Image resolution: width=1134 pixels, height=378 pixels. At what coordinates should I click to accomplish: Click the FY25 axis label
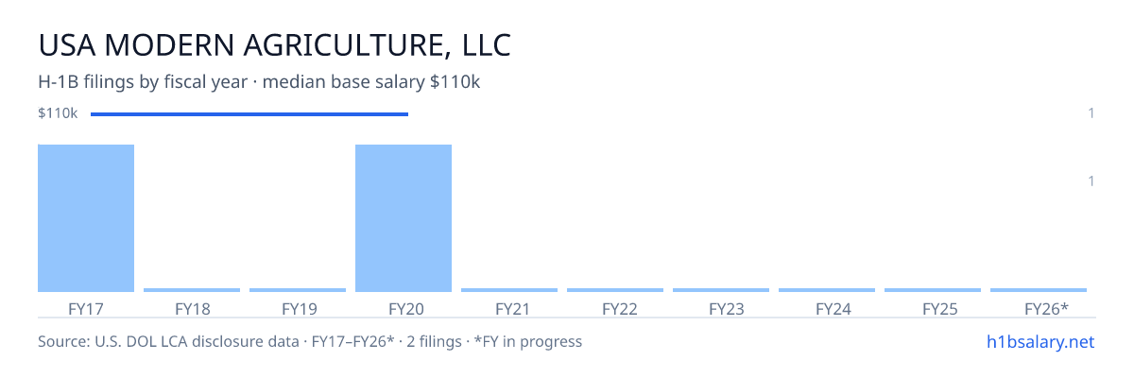(x=933, y=309)
